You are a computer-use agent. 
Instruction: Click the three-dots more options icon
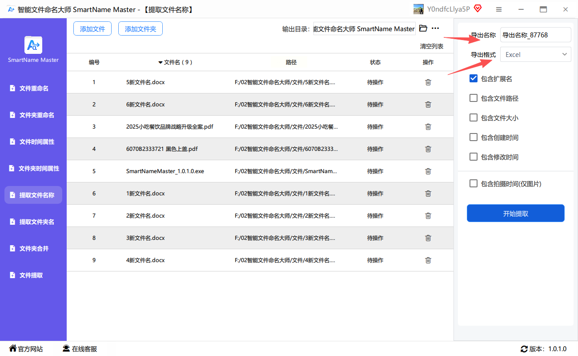point(435,28)
